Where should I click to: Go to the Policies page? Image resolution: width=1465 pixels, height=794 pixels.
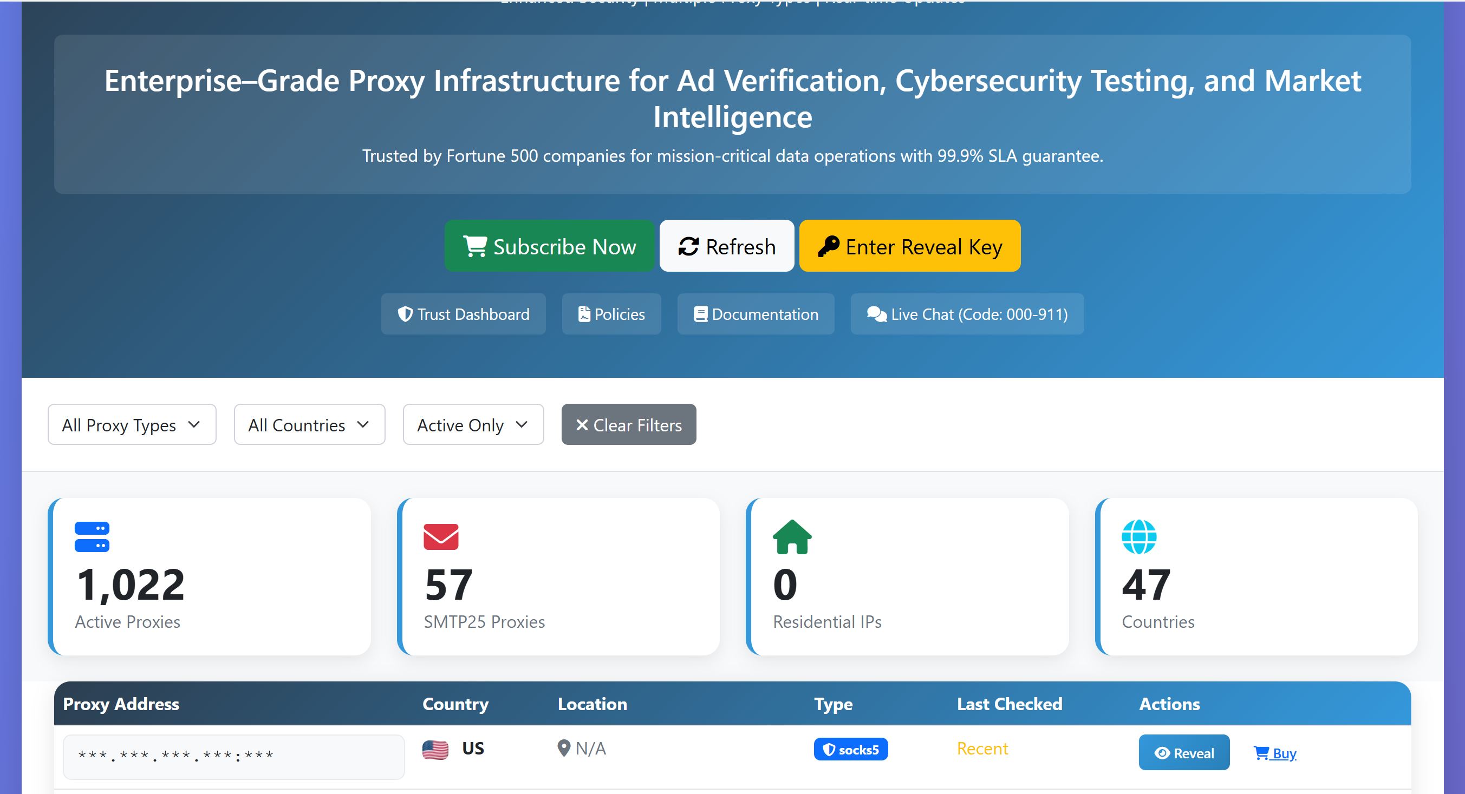click(611, 314)
